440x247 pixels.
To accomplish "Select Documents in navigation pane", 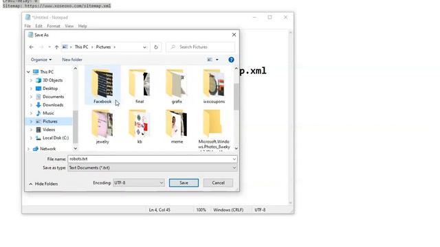I will coord(53,97).
